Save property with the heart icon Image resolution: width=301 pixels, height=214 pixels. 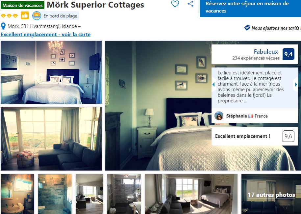(x=175, y=4)
